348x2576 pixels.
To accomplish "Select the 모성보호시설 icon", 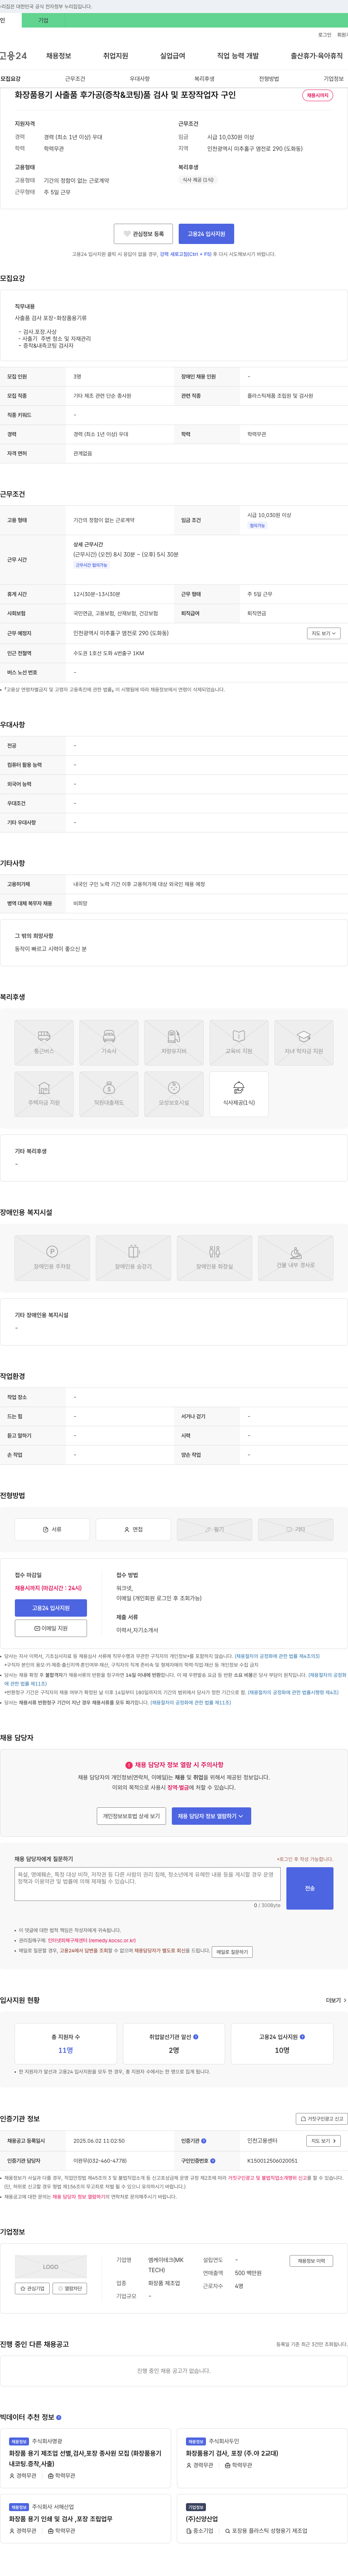I will click(x=174, y=1094).
